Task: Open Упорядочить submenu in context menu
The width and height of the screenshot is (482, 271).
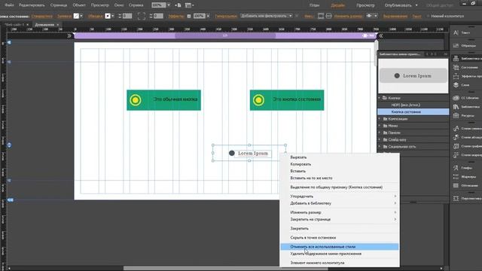Action: pos(340,196)
